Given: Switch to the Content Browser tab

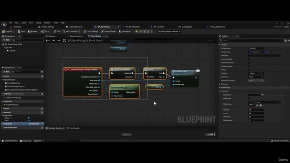Looking at the screenshot, I should (x=74, y=27).
